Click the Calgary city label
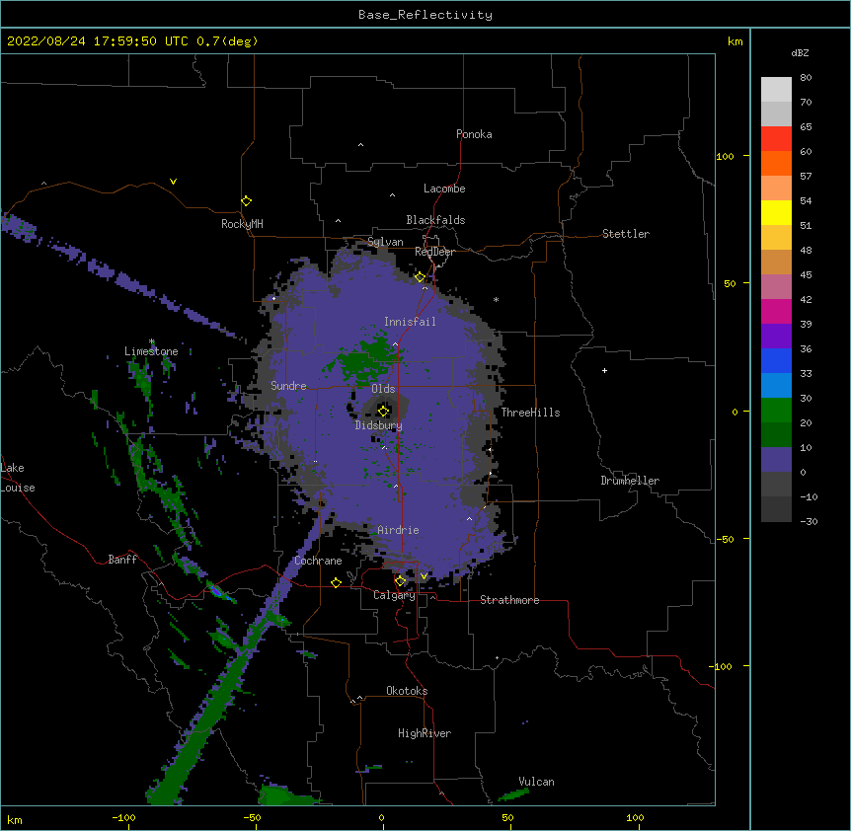 coord(394,595)
